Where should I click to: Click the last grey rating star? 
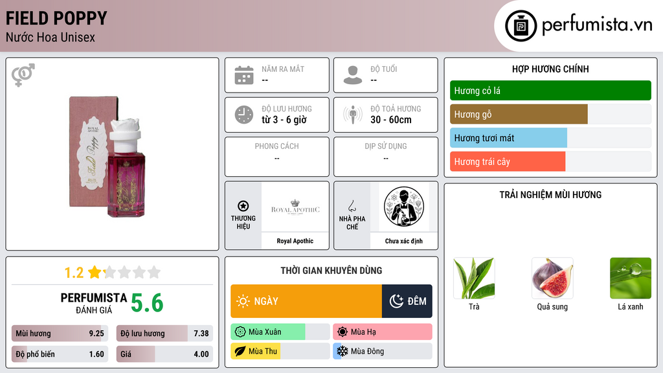click(154, 272)
